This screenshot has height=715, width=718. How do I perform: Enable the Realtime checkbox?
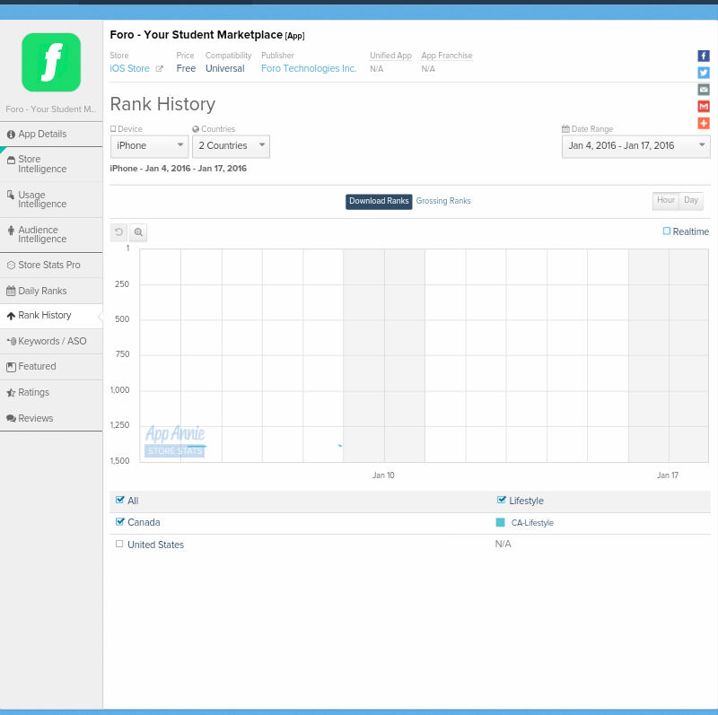point(667,231)
